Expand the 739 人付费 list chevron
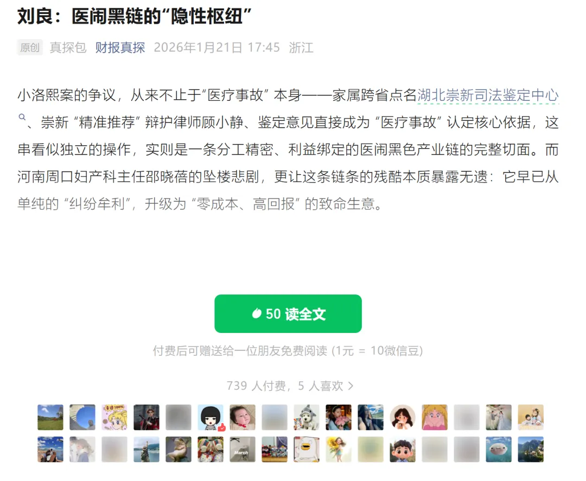Screen dimensions: 586x481 tap(351, 386)
